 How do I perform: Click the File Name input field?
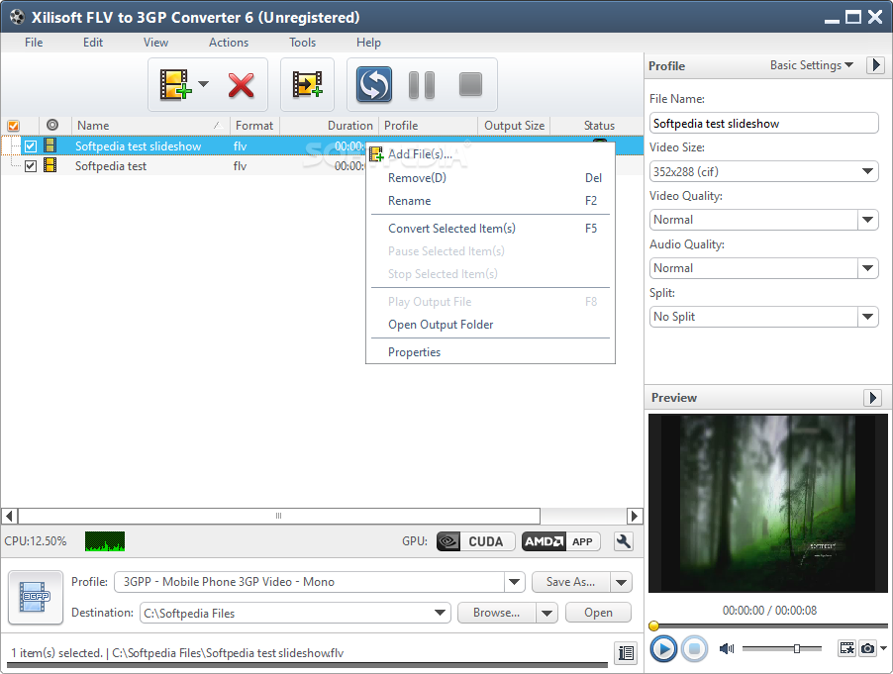coord(763,123)
